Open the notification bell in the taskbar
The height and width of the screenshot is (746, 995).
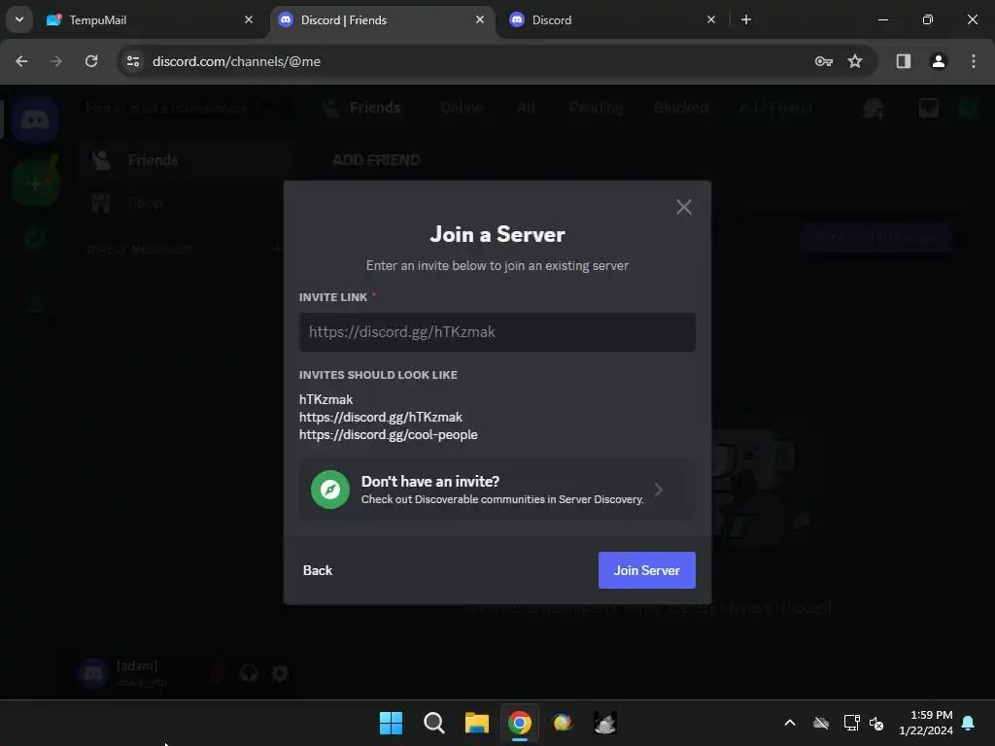(969, 723)
